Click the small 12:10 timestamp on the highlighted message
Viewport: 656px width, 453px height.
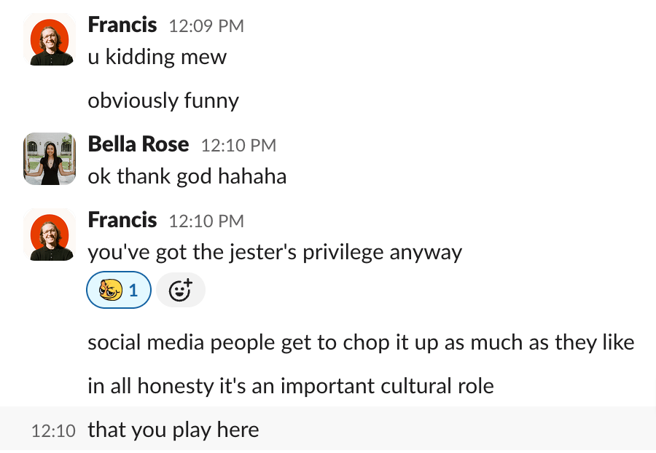pos(53,431)
